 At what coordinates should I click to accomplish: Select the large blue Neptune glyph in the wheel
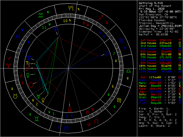(x=29, y=58)
